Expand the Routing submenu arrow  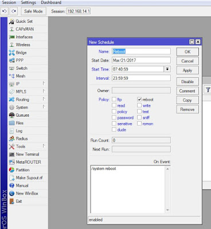pos(44,99)
